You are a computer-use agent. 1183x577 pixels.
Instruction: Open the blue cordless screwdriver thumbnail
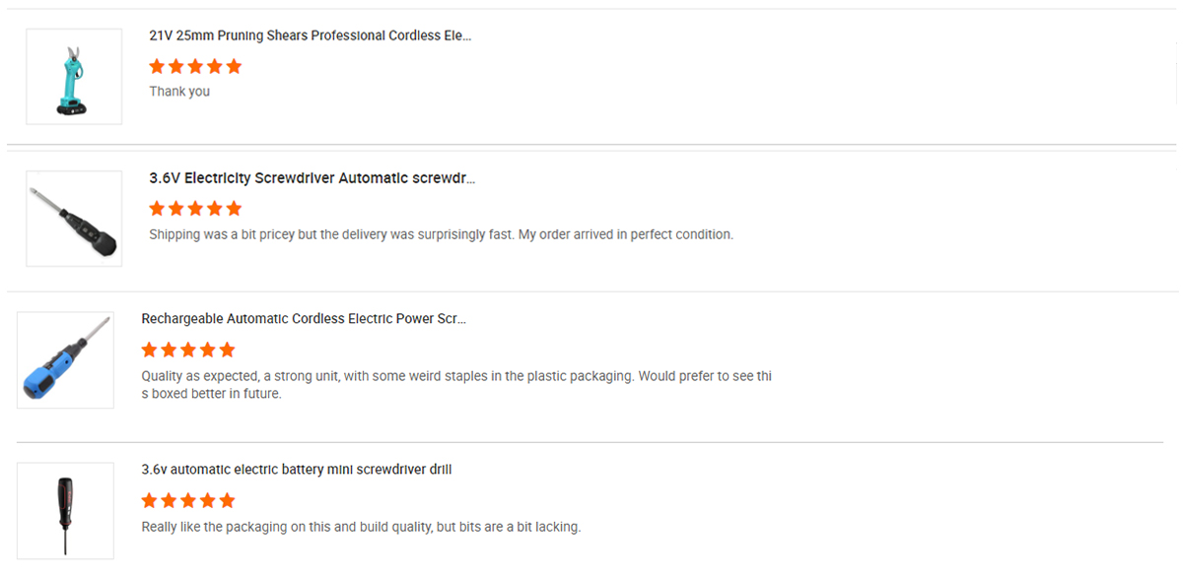click(x=66, y=360)
